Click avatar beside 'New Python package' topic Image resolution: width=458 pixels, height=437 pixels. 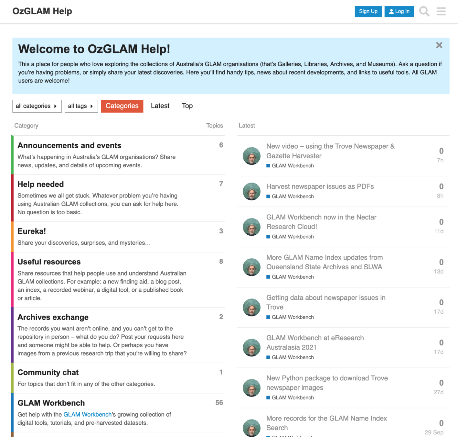251,387
